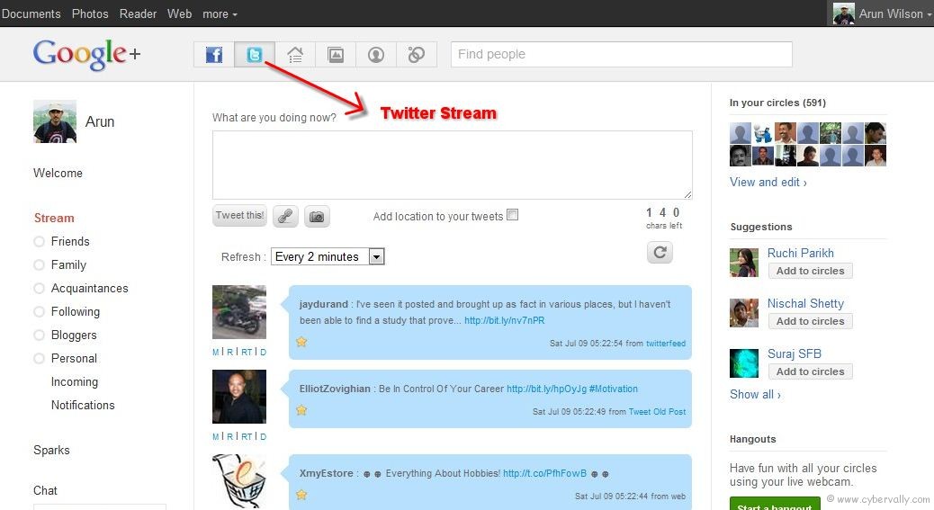Open the Photos icon in toolbar

click(x=336, y=55)
